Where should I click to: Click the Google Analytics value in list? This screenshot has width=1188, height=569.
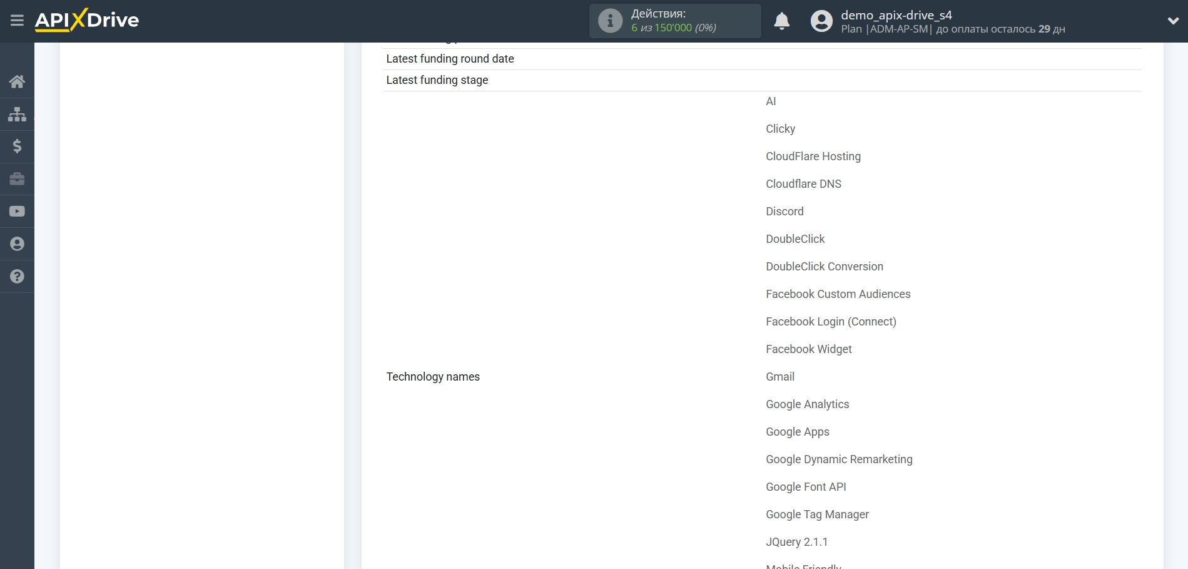point(807,404)
